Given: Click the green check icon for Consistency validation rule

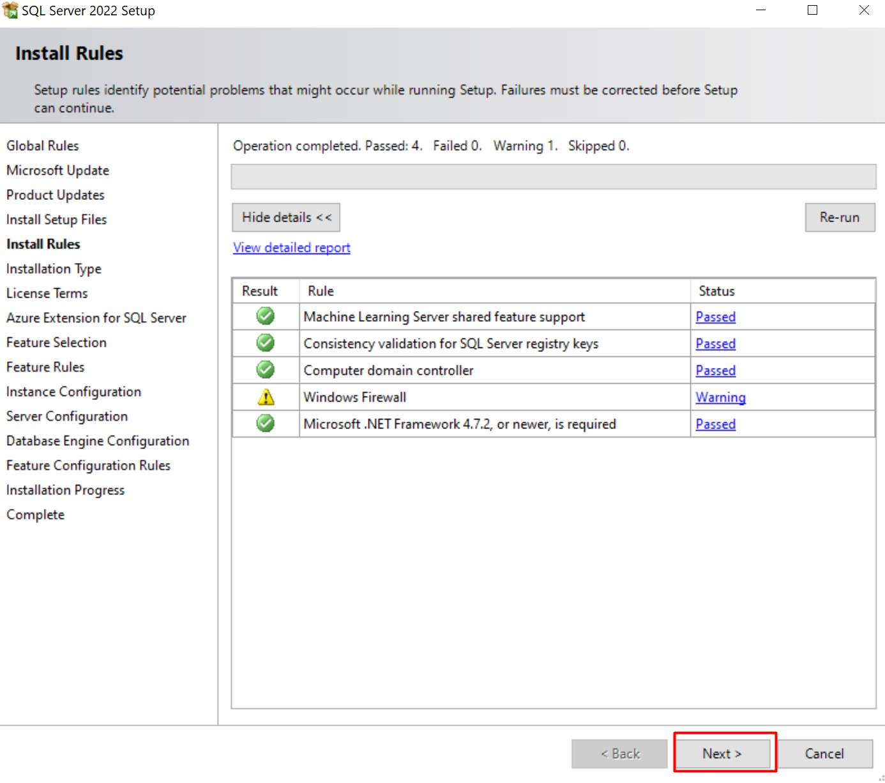Looking at the screenshot, I should (x=266, y=343).
